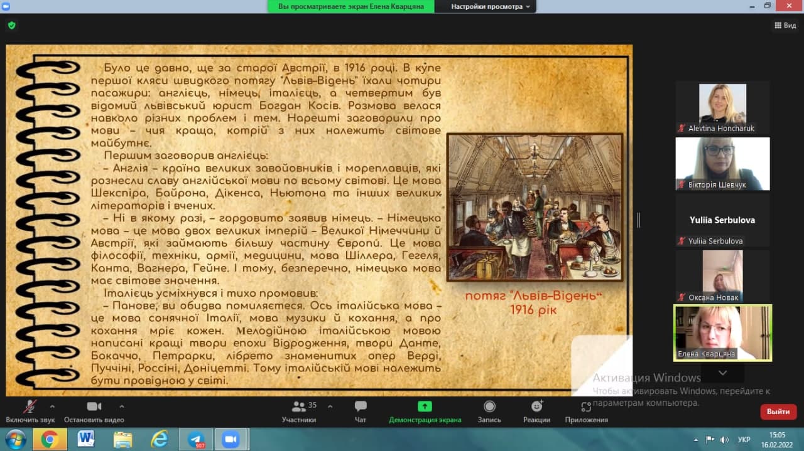
Task: Open Microsoft Word from taskbar
Action: pos(86,440)
